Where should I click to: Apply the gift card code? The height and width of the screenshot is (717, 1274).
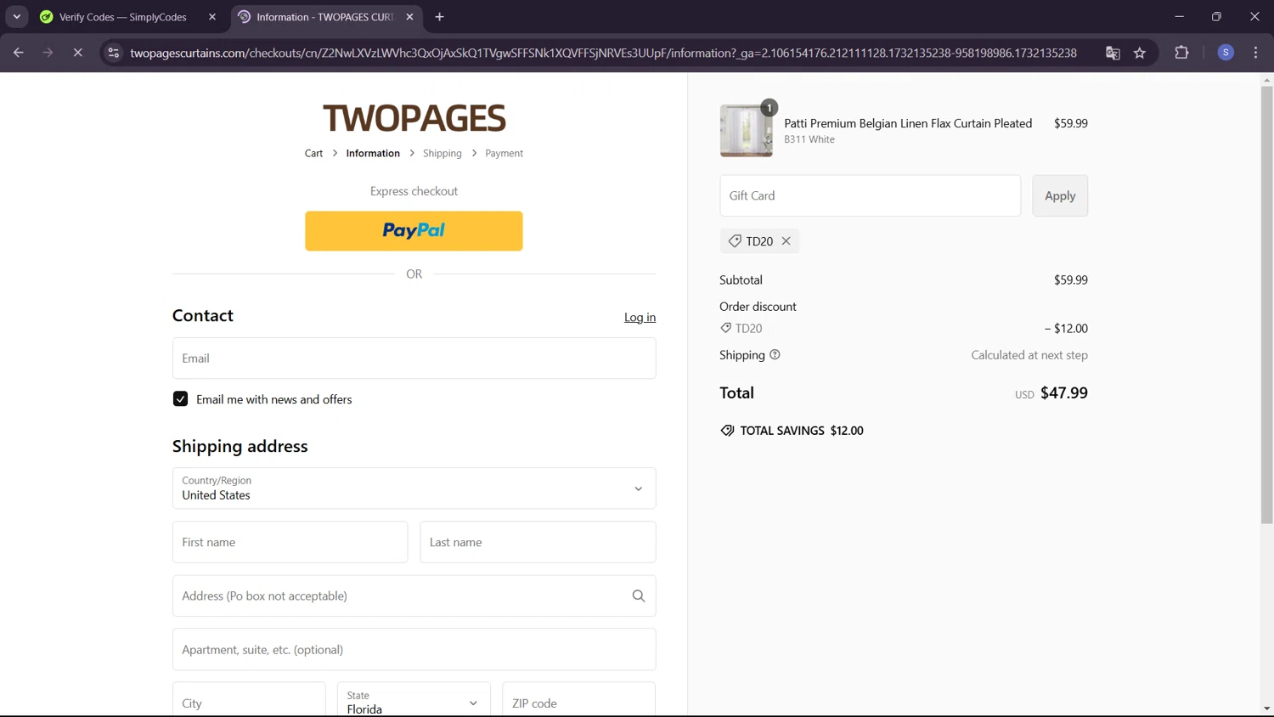1060,195
